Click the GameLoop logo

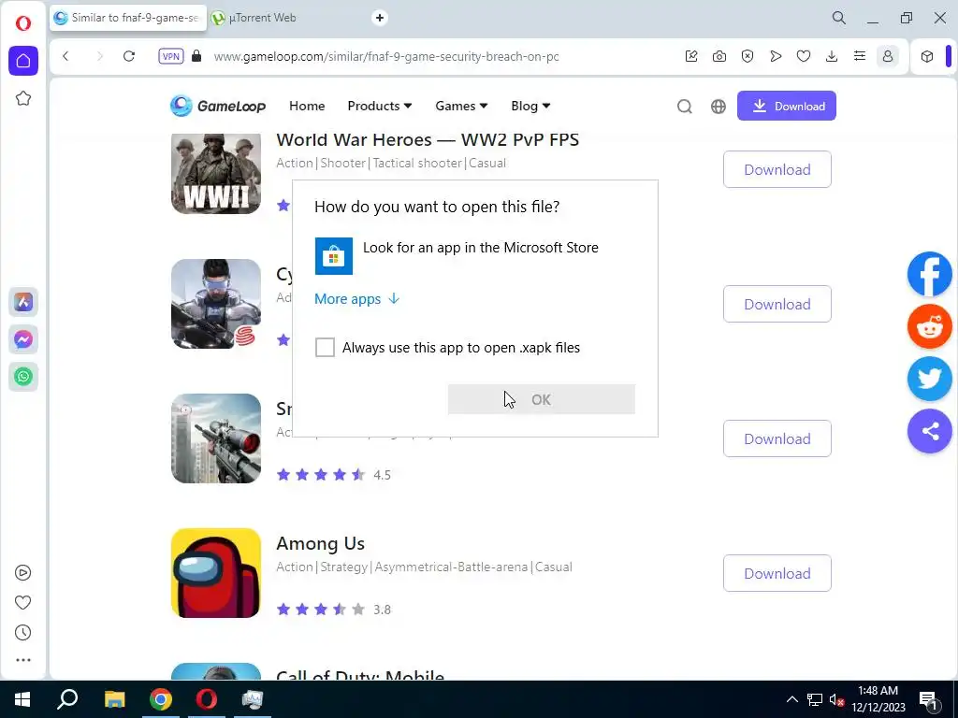pyautogui.click(x=217, y=106)
